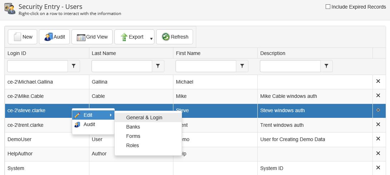Choose Audit in the context menu
The height and width of the screenshot is (175, 390).
[x=89, y=124]
